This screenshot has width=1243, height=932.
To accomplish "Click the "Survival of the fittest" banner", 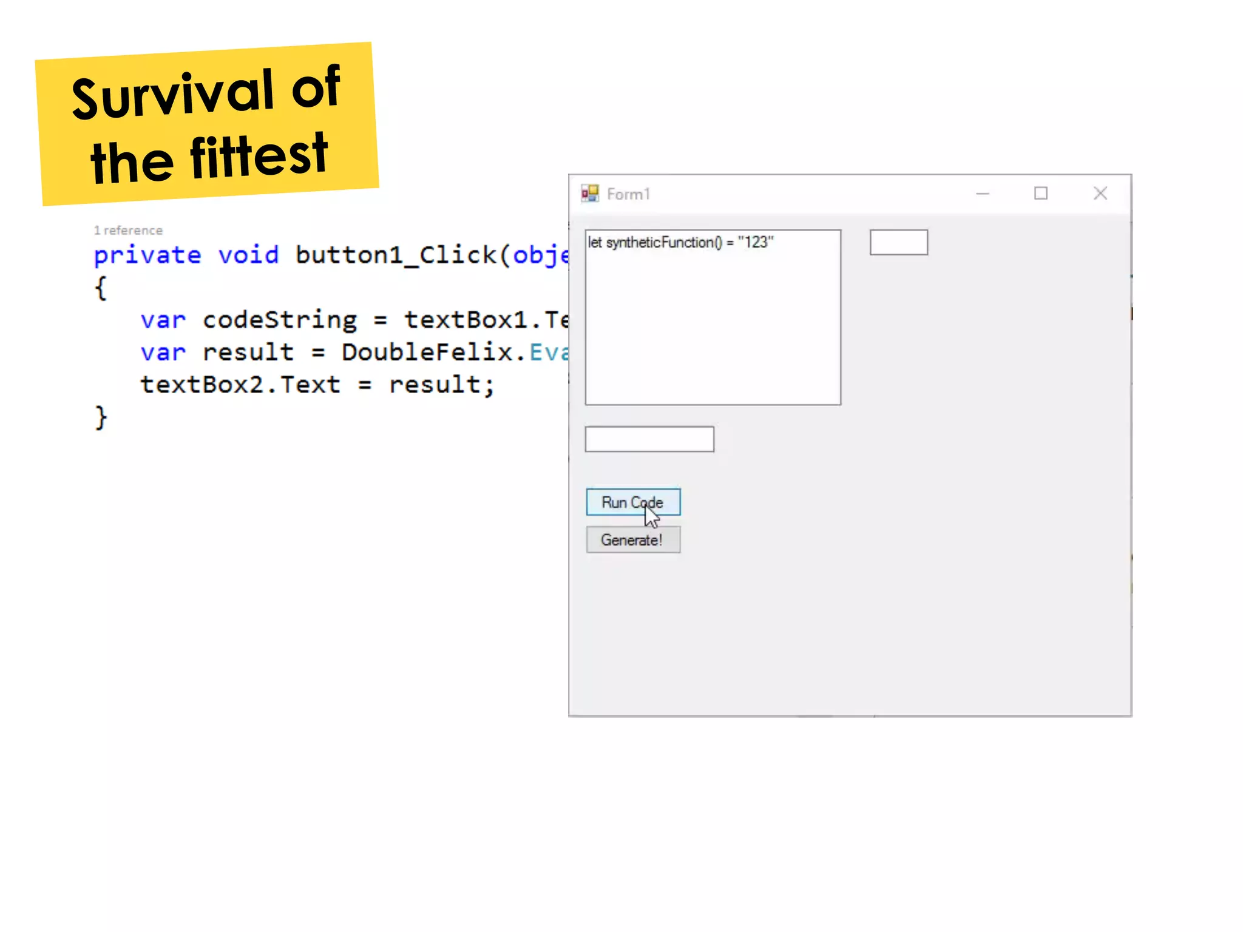I will pyautogui.click(x=206, y=124).
